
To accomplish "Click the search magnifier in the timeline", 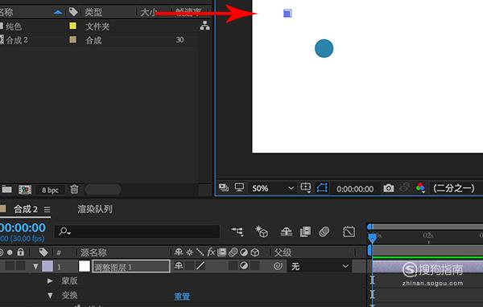I will click(64, 231).
